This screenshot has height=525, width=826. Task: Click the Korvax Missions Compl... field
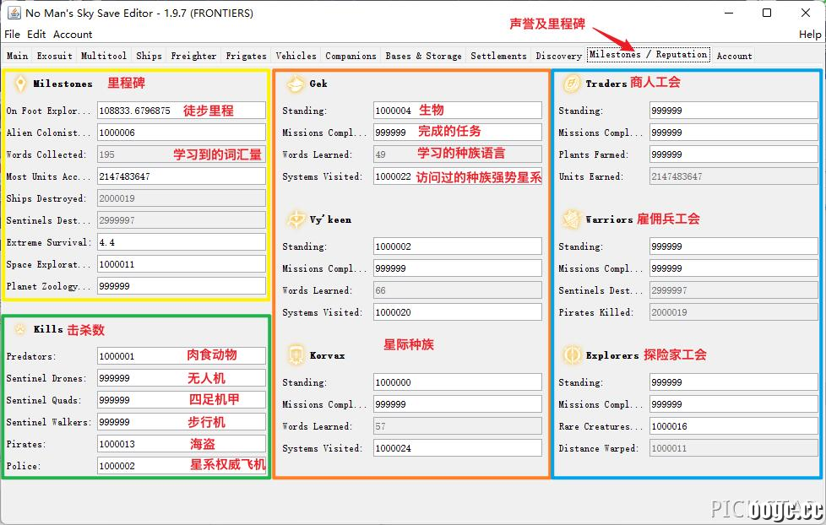457,404
